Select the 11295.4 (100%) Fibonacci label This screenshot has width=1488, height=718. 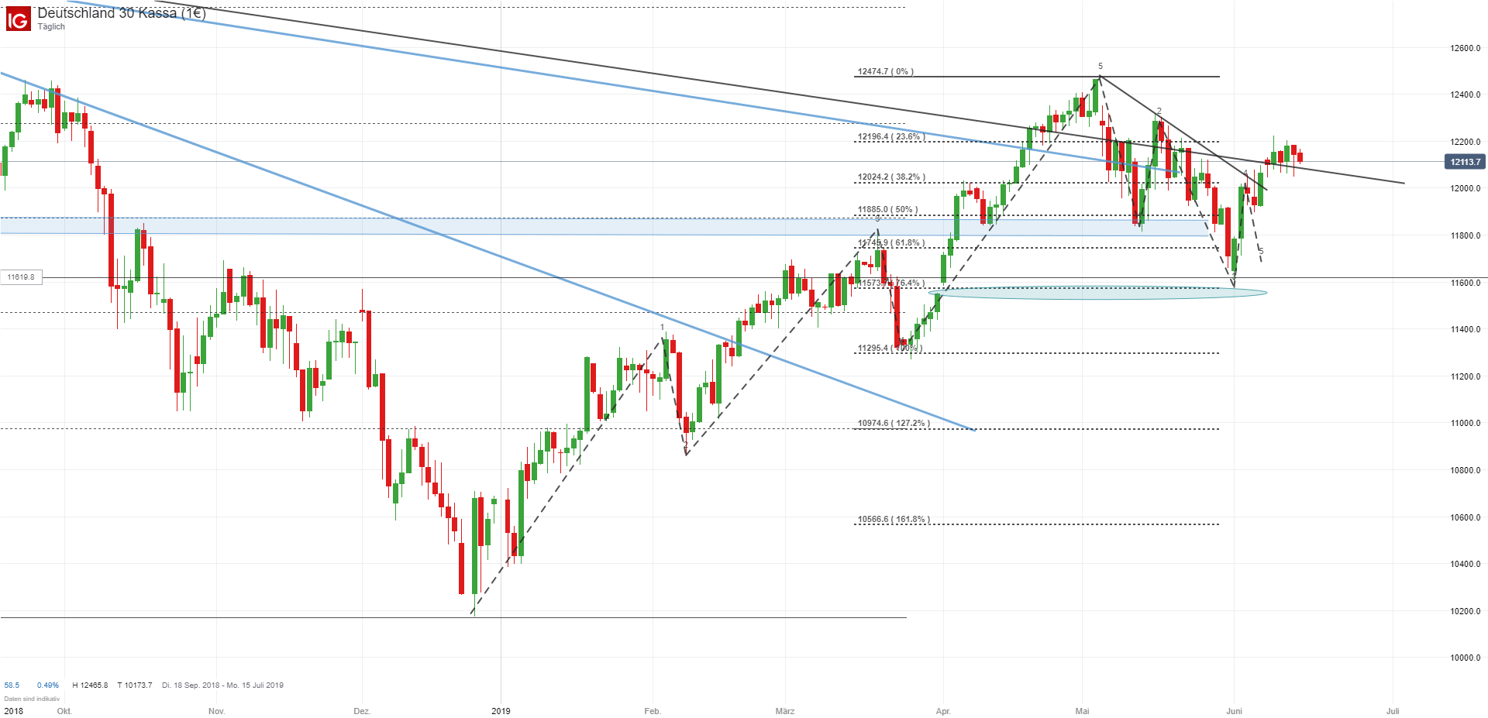coord(890,349)
